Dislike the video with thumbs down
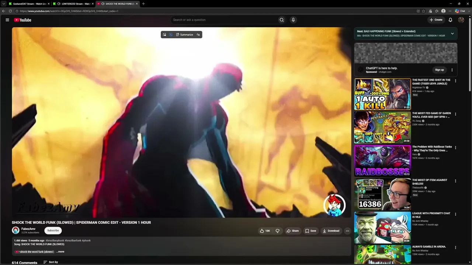Viewport: 472px width, 265px height. (277, 231)
